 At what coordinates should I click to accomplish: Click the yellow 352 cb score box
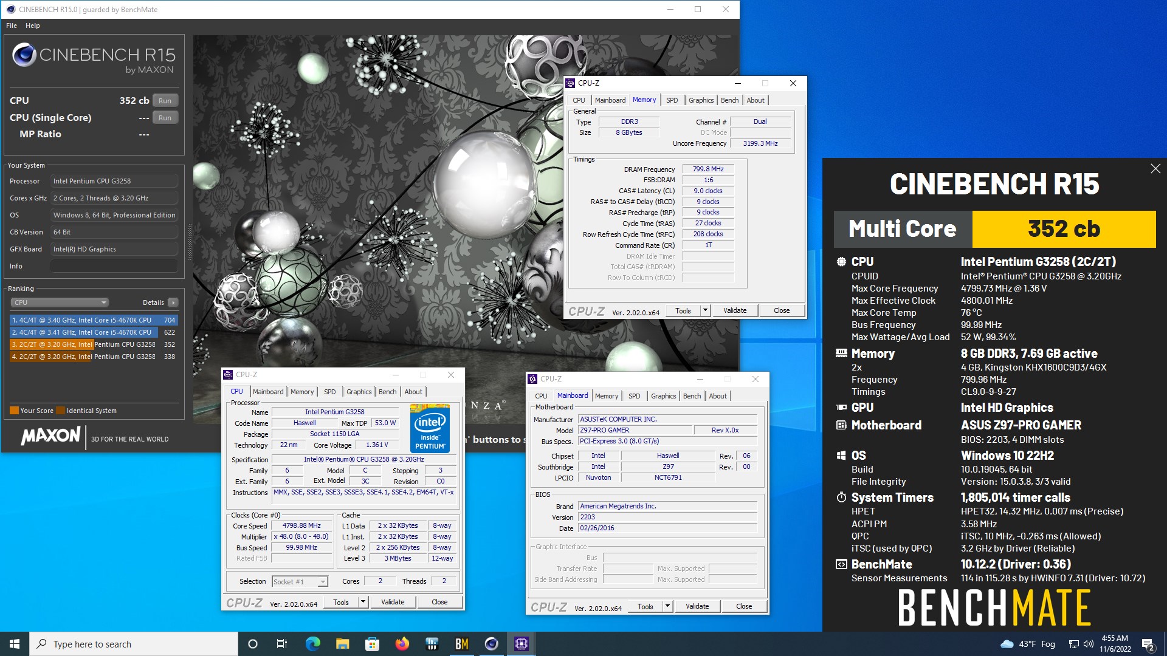pyautogui.click(x=1064, y=229)
